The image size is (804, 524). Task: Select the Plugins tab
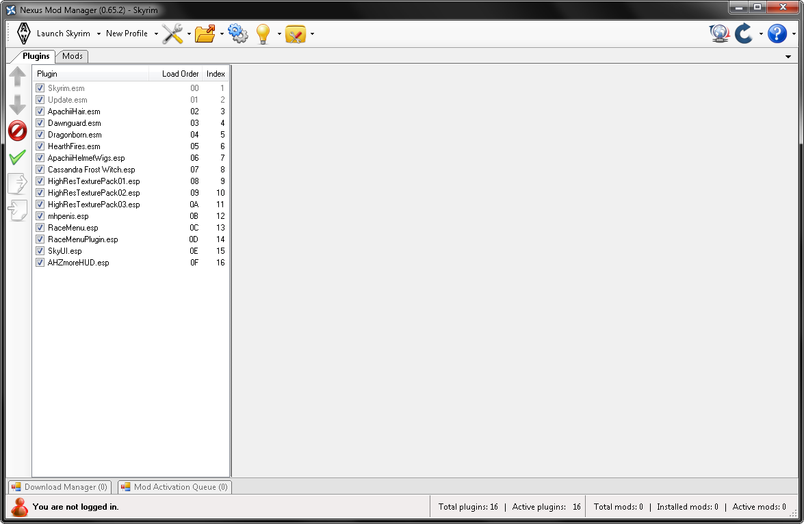point(36,56)
